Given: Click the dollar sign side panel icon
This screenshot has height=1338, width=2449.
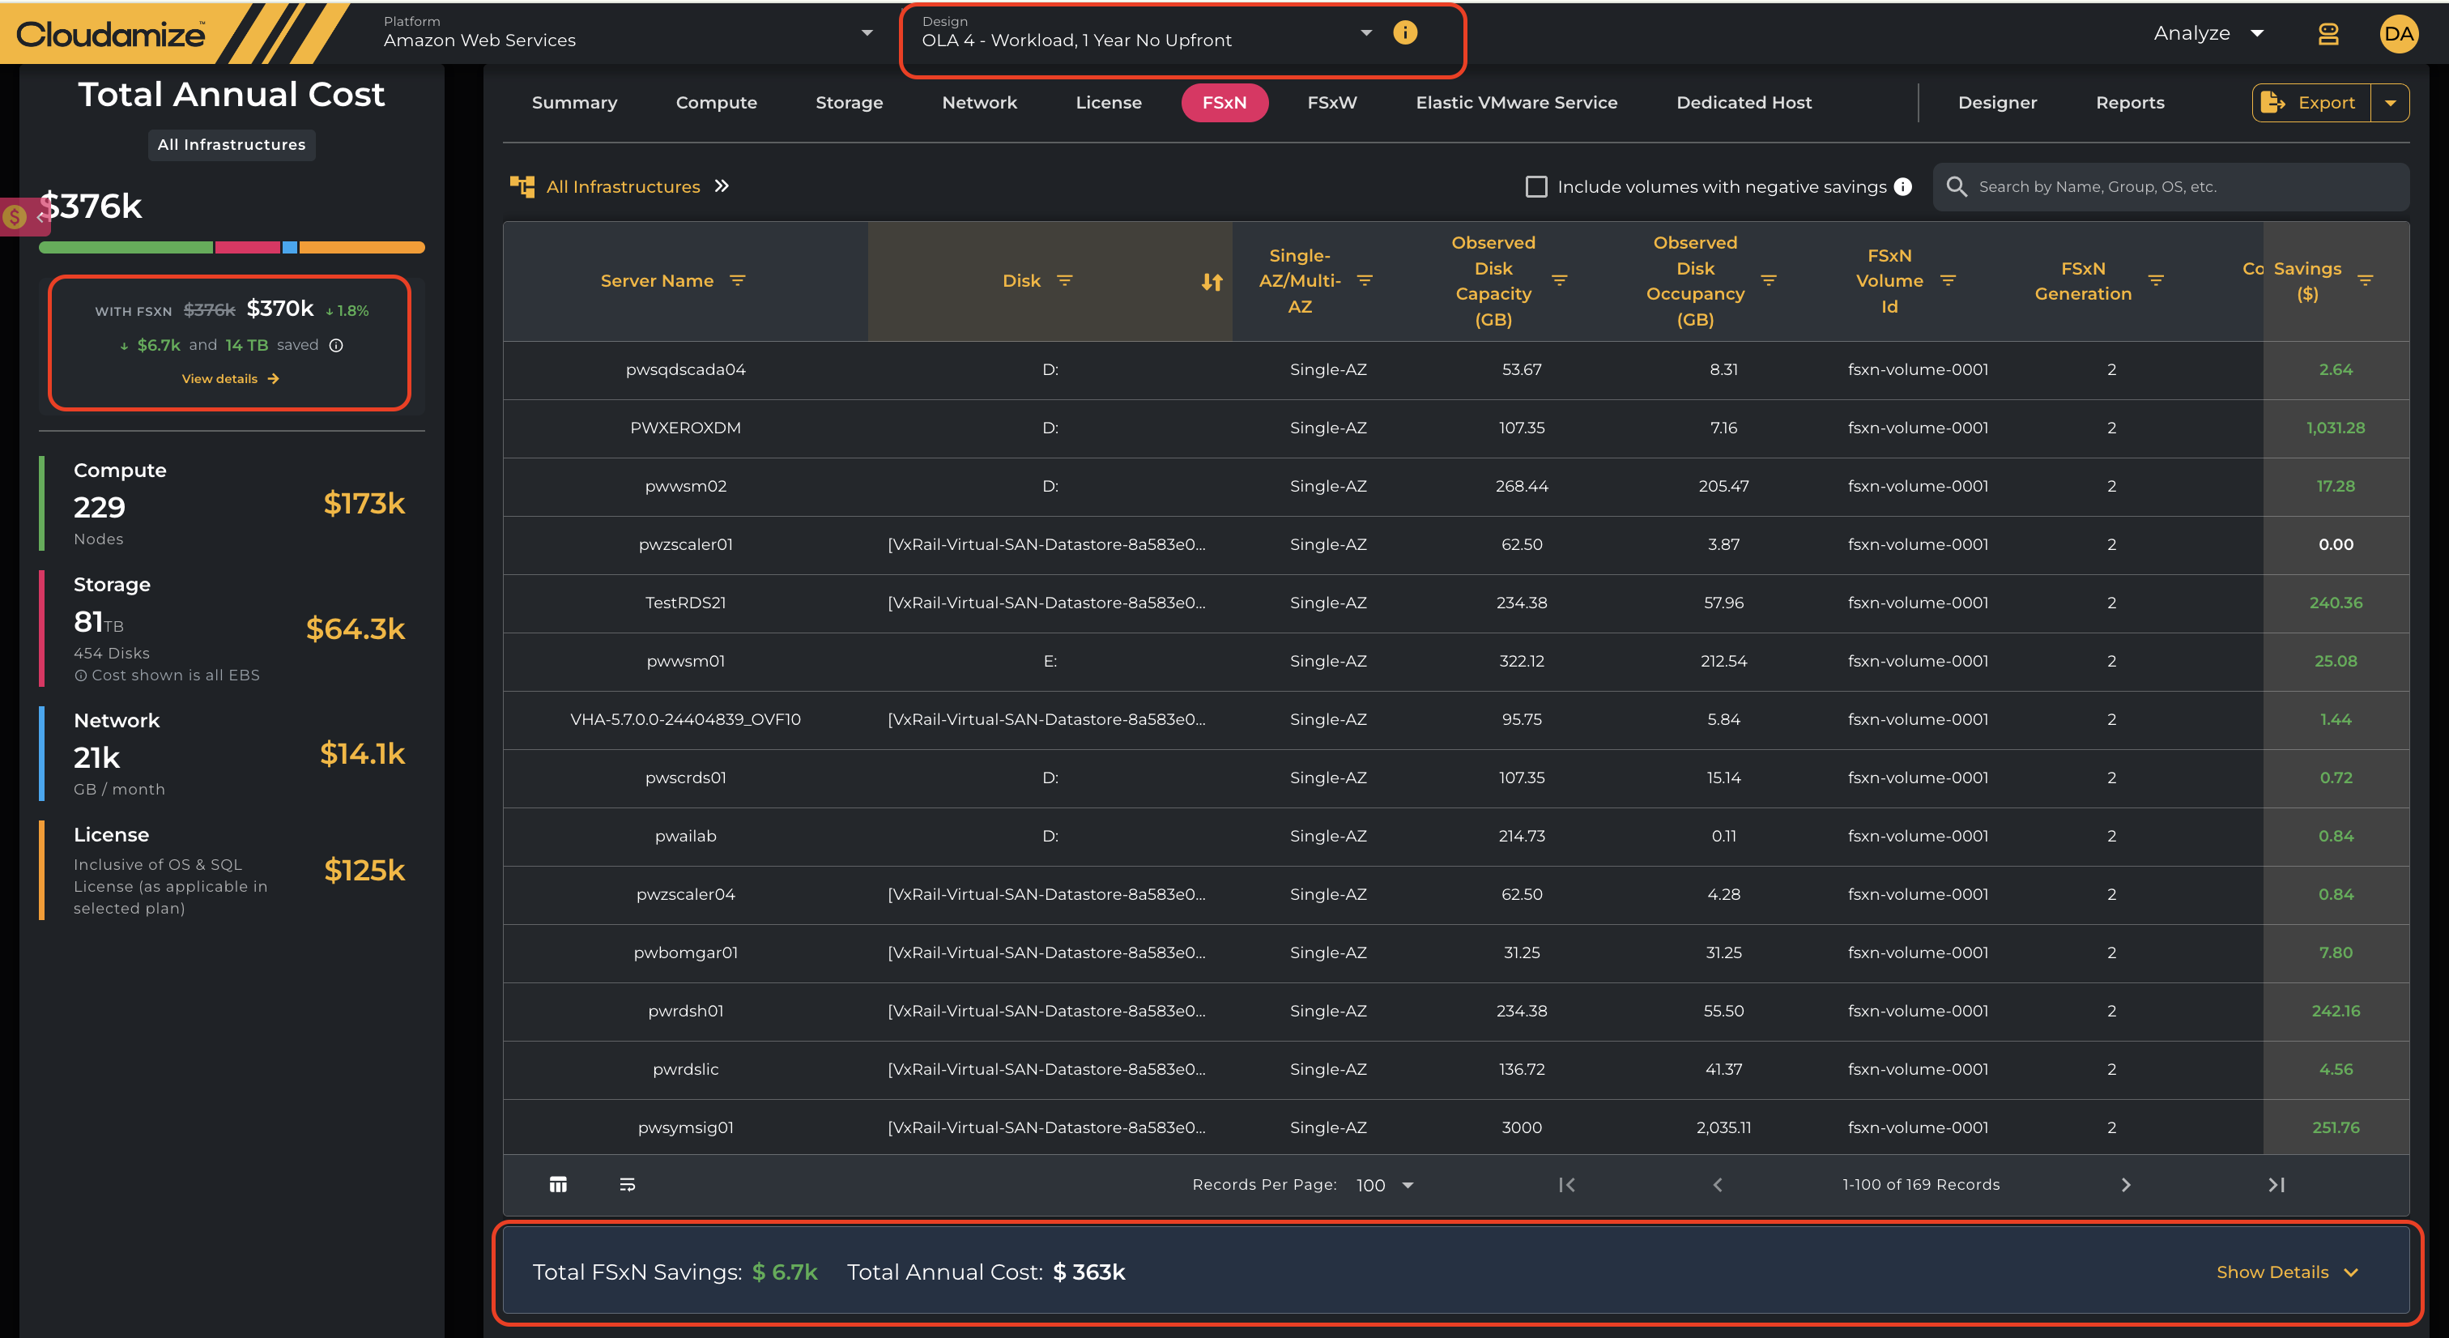Looking at the screenshot, I should coord(15,217).
